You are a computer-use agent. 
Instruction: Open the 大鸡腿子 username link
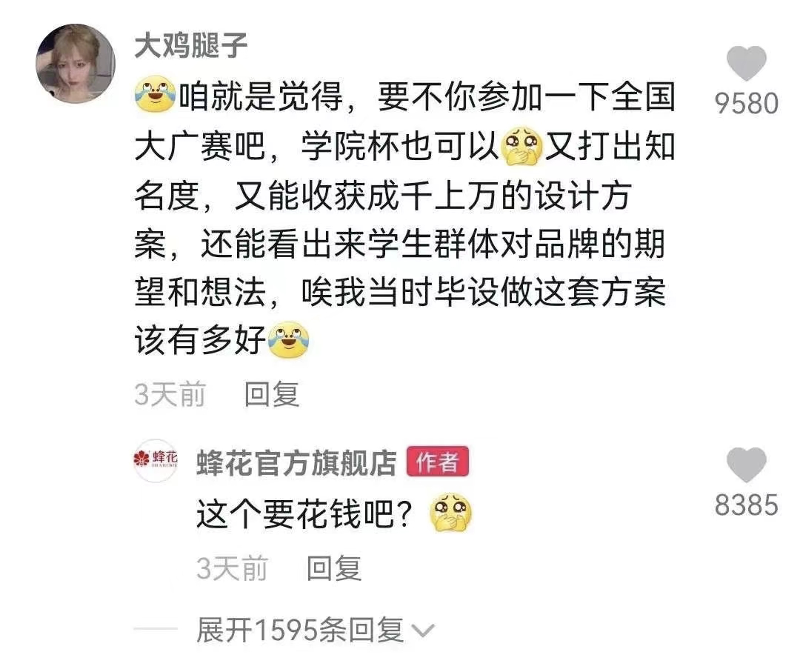[x=191, y=45]
